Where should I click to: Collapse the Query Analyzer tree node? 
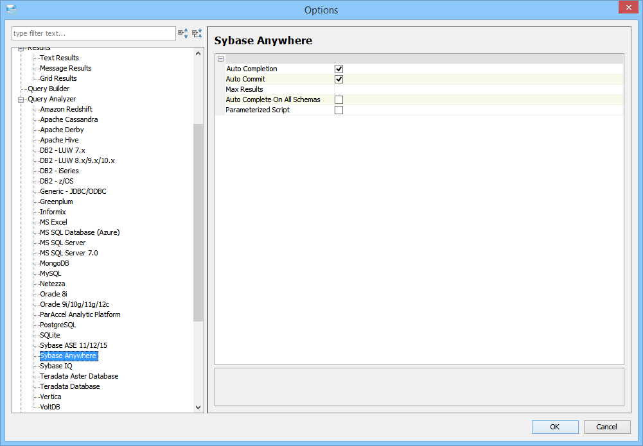pos(21,99)
